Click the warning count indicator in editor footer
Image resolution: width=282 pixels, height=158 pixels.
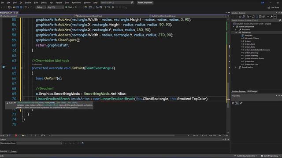click(x=24, y=136)
